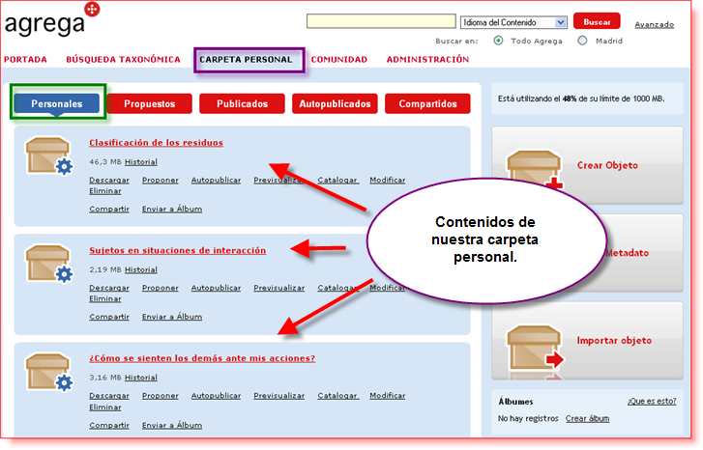Open ¿Cómo se sienten los demás ante mis acciones? link

point(202,358)
